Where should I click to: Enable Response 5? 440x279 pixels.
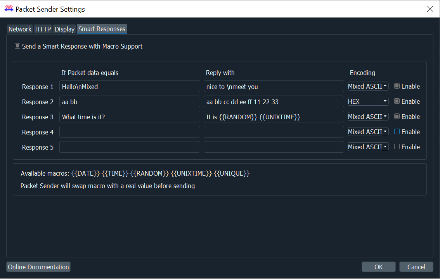coord(397,147)
